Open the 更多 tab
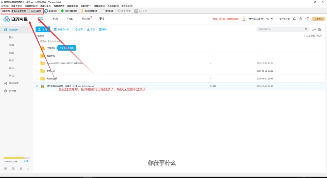The width and height of the screenshot is (327, 178). [x=102, y=19]
